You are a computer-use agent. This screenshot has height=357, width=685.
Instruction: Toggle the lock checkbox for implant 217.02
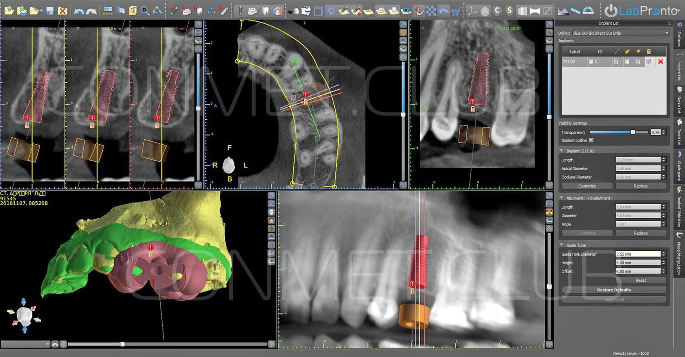648,62
